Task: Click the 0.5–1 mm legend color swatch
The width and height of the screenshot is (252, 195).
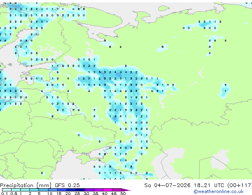Action: [16, 190]
